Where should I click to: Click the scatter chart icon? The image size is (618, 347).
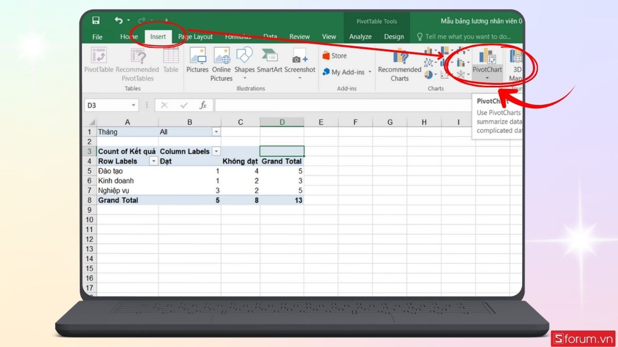pyautogui.click(x=445, y=75)
